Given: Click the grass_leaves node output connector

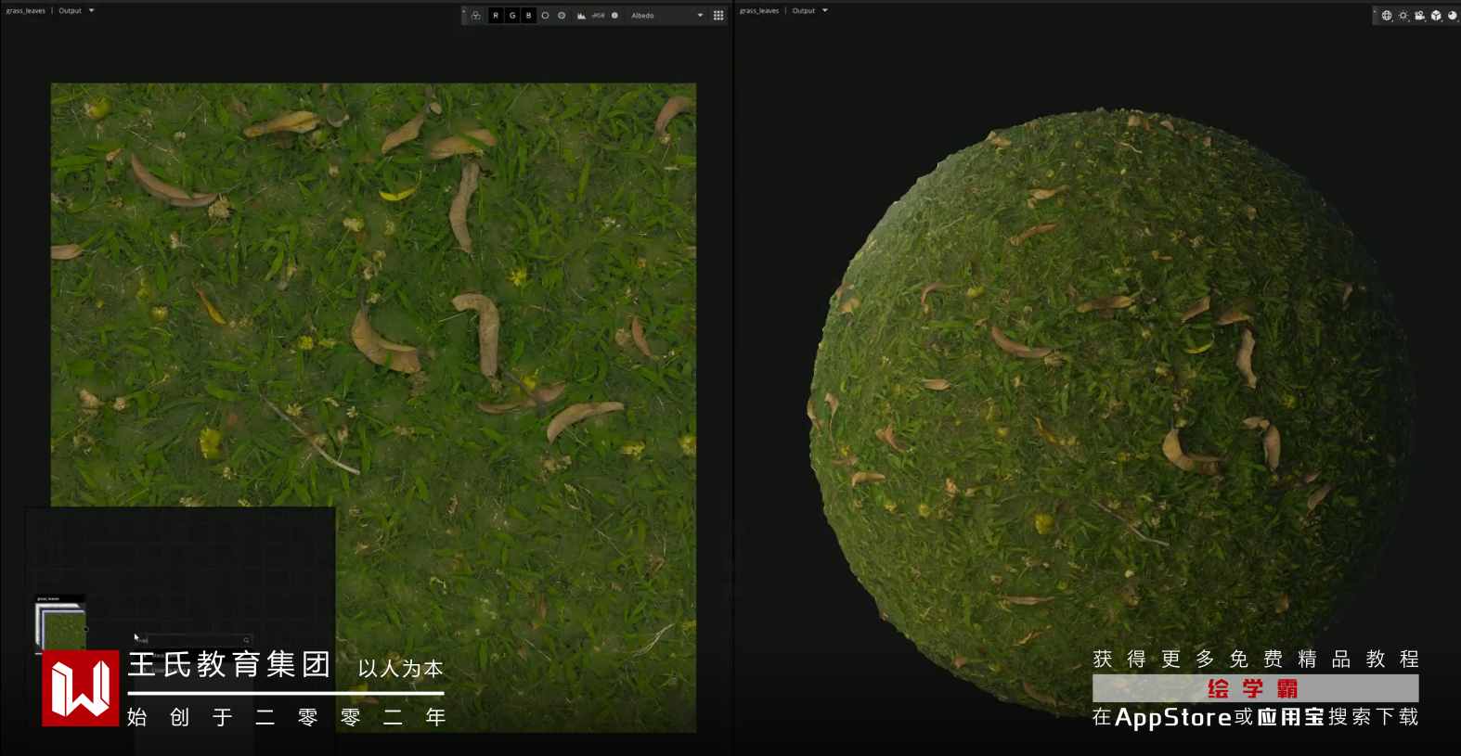Looking at the screenshot, I should pyautogui.click(x=86, y=629).
